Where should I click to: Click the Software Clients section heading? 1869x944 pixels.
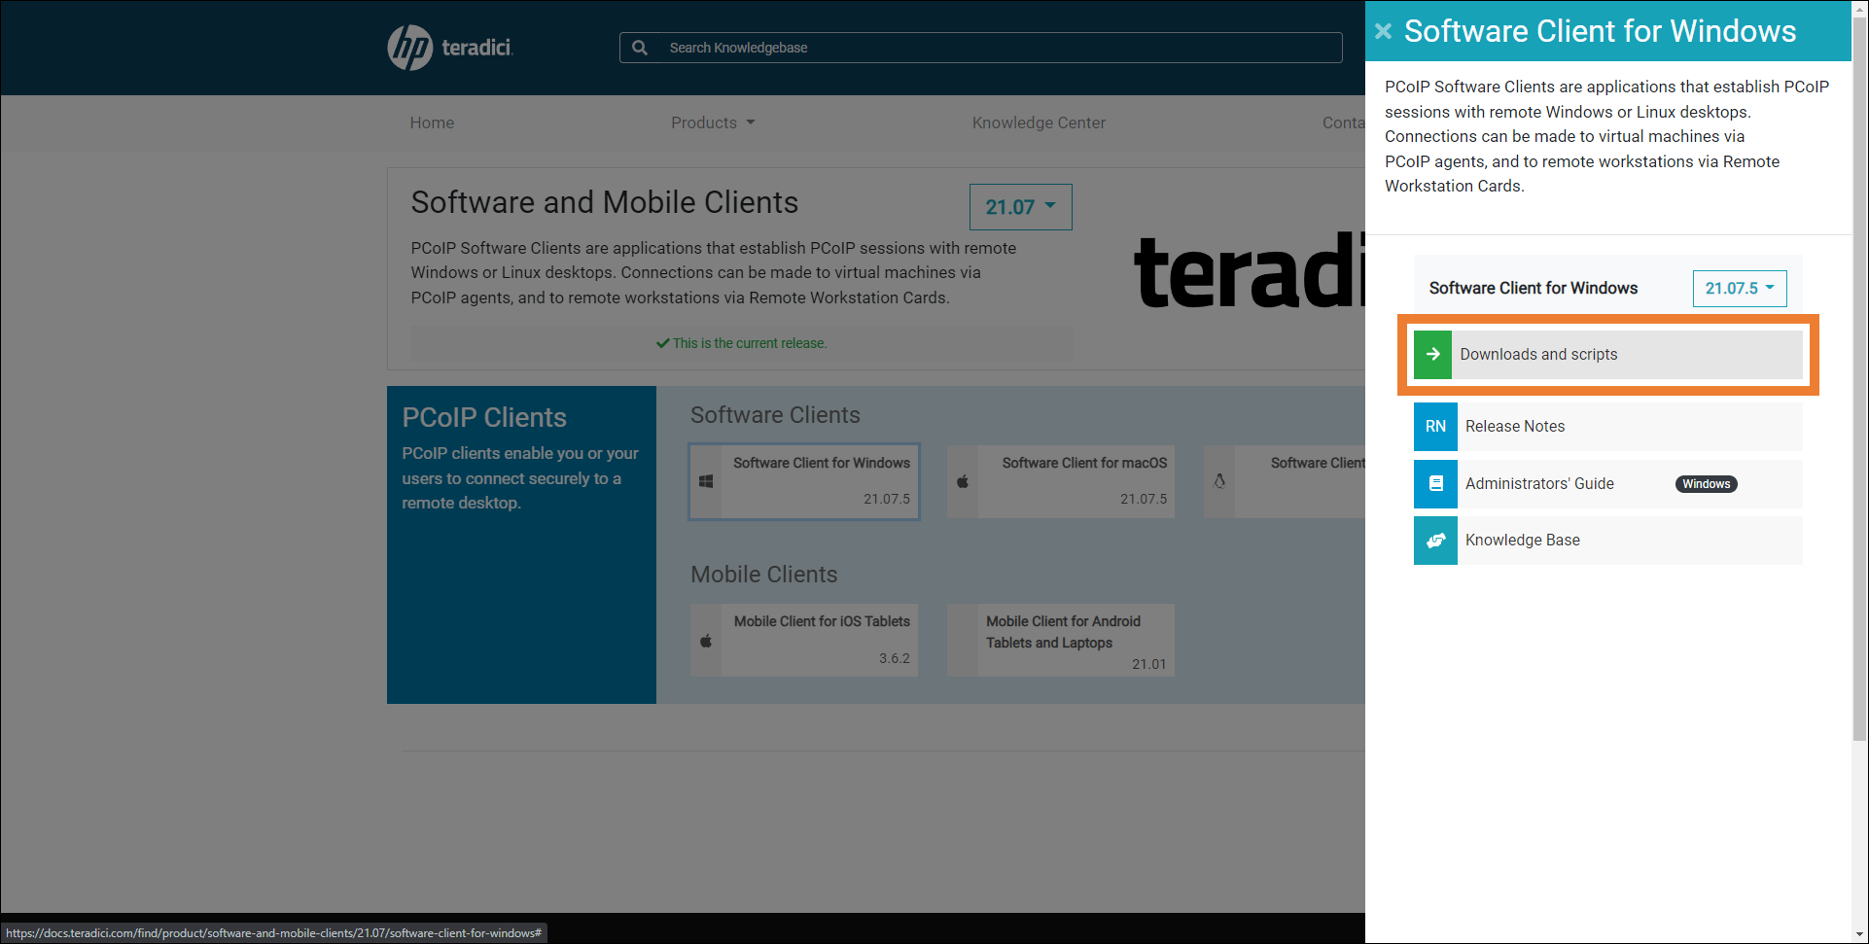(x=775, y=415)
